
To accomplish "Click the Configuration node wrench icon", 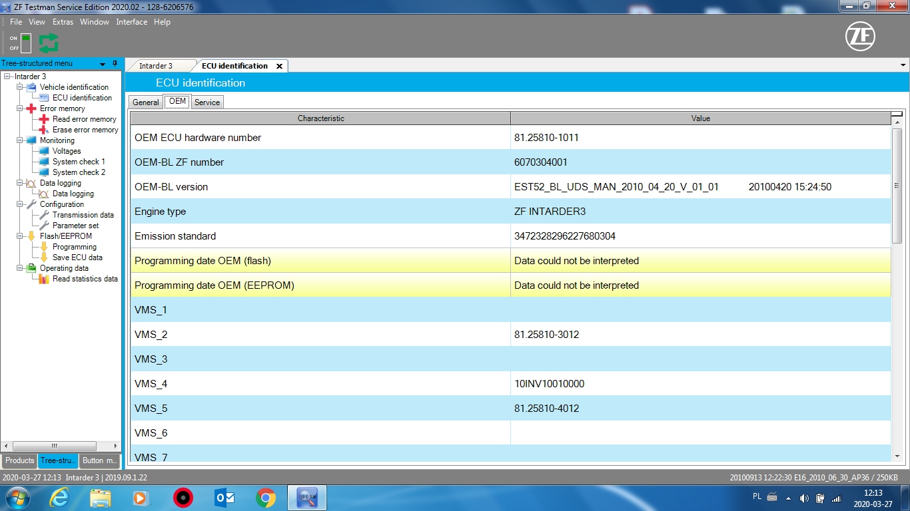I will click(31, 204).
